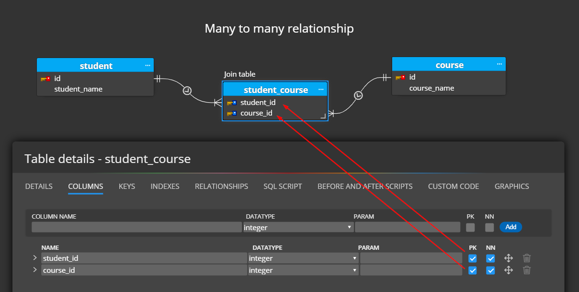Viewport: 579px width, 292px height.
Task: Click the key icon next to id in course table
Action: (x=401, y=77)
